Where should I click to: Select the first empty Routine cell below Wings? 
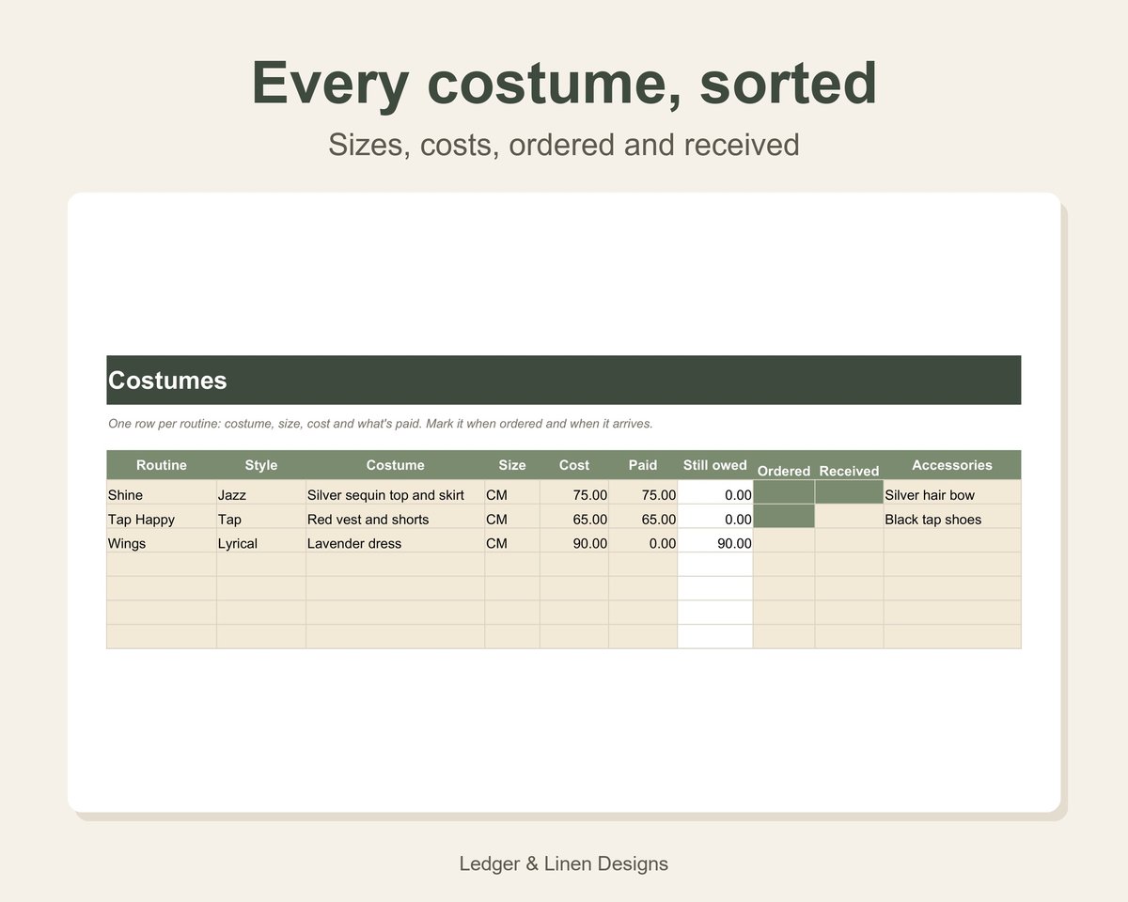click(162, 564)
